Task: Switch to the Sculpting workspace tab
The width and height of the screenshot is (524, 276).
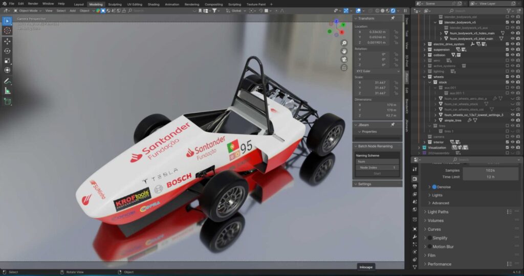Action: 115,4
